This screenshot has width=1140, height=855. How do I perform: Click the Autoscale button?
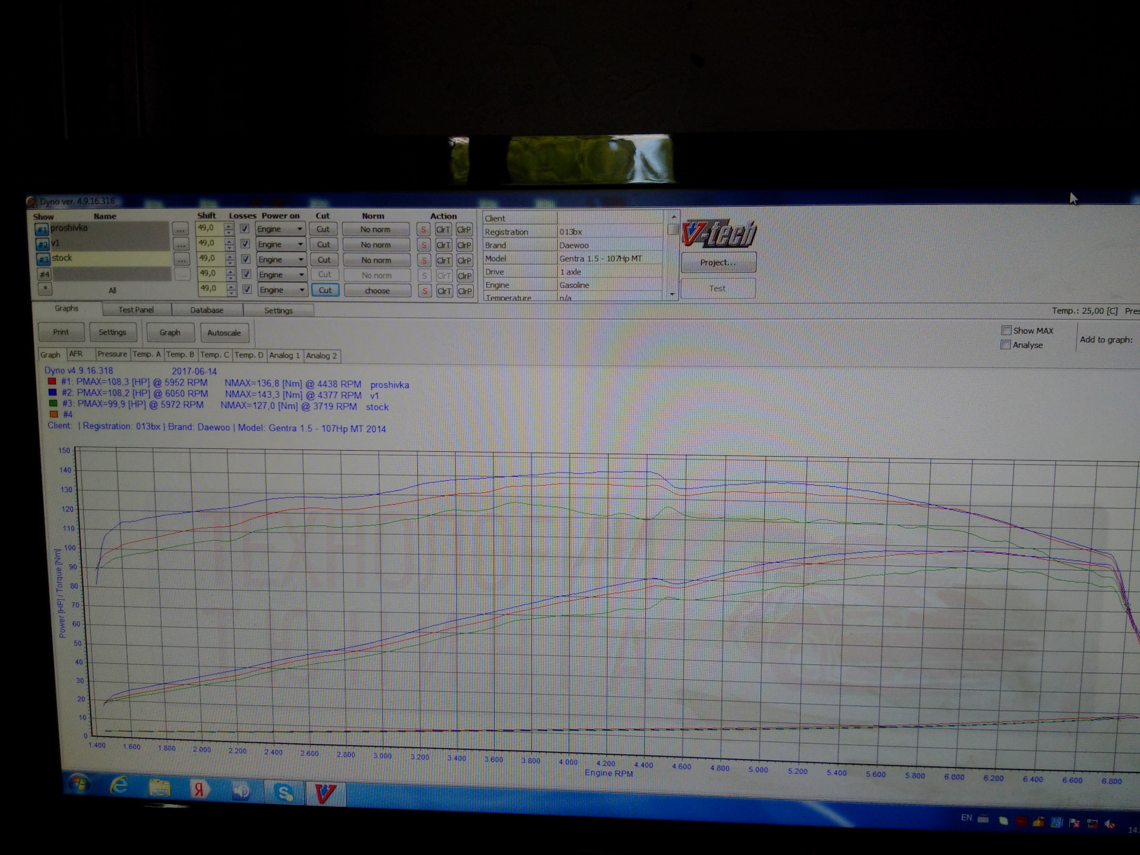pos(224,333)
